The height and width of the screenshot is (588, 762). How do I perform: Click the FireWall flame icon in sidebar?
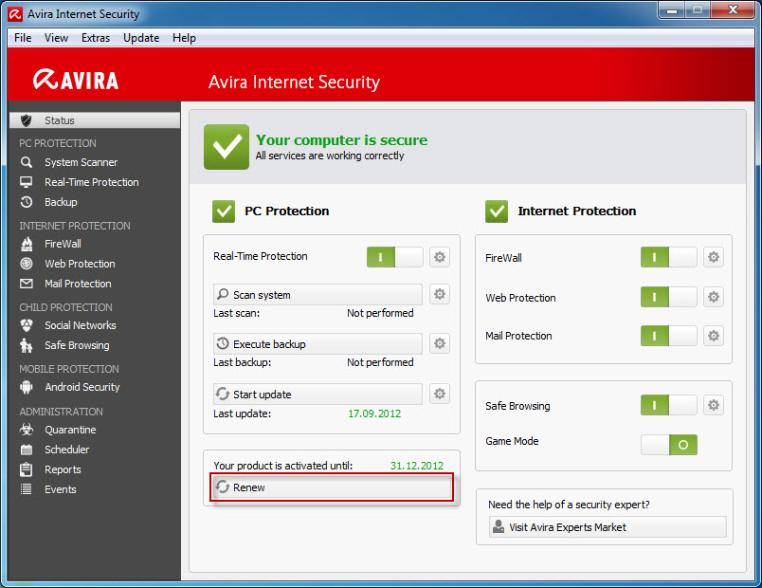point(27,244)
